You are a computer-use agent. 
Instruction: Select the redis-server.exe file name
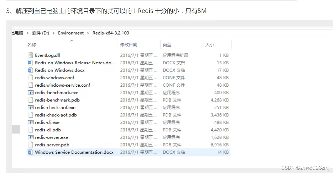click(x=51, y=137)
